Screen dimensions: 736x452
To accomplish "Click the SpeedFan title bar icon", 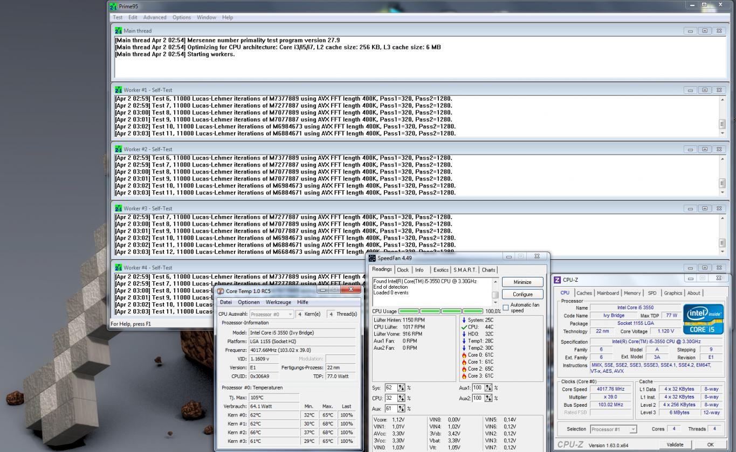I will (x=372, y=259).
